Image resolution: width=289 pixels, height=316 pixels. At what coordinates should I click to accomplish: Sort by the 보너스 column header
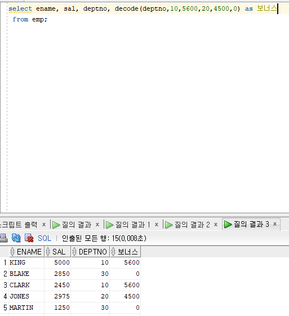125,252
